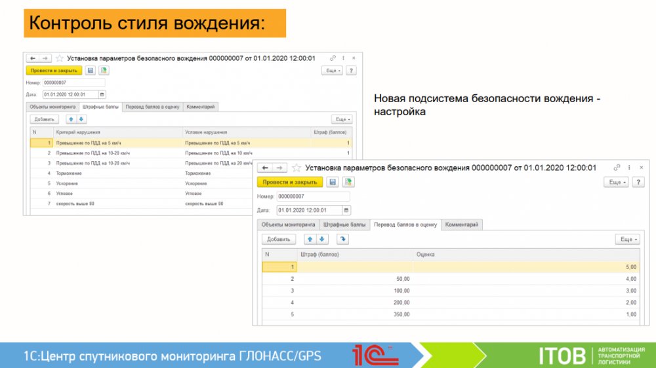This screenshot has height=368, width=656.
Task: Mark foreground document as favorite with star
Action: (298, 168)
